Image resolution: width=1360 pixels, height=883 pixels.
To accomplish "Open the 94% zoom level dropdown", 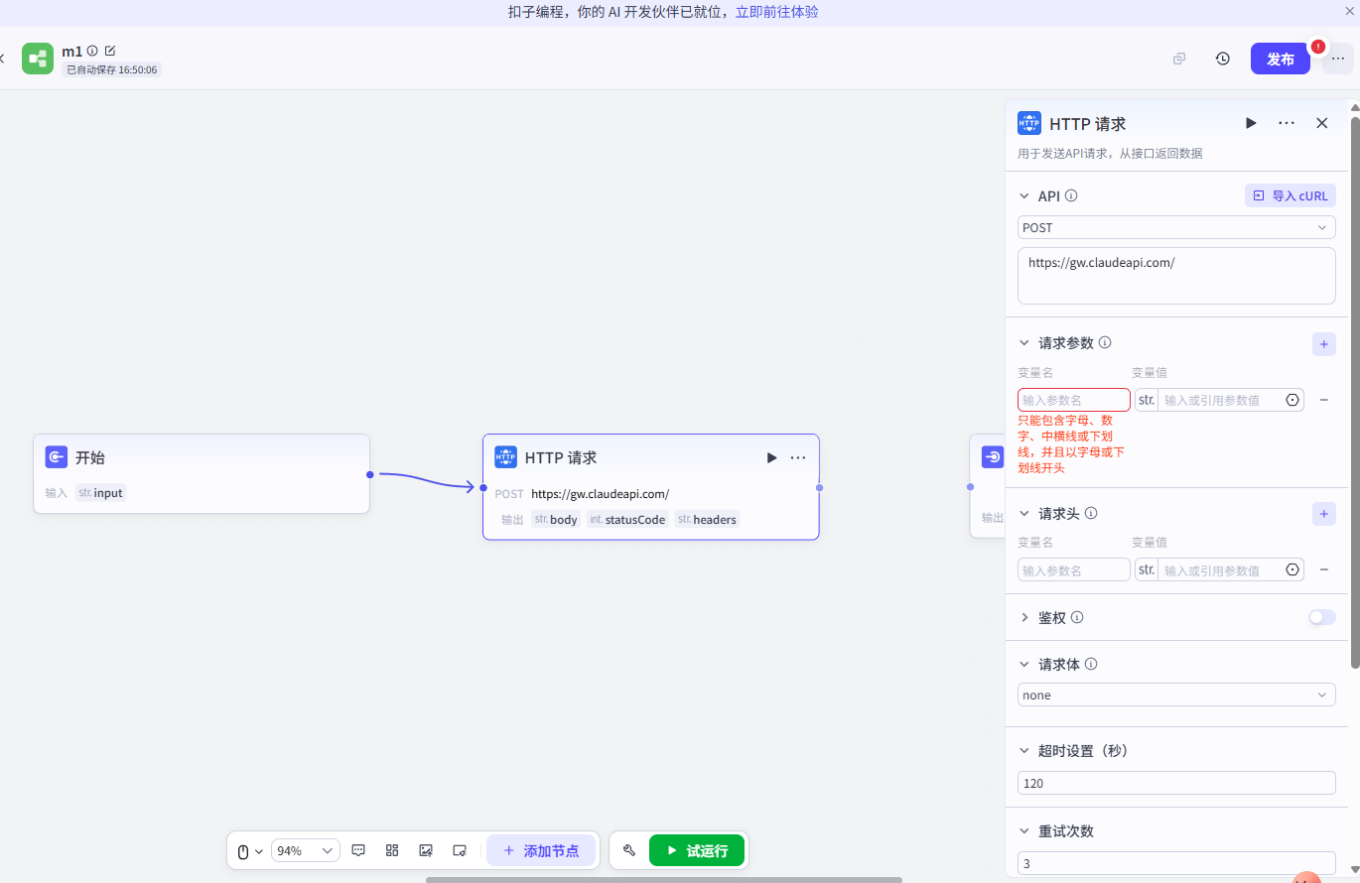I will [x=305, y=851].
